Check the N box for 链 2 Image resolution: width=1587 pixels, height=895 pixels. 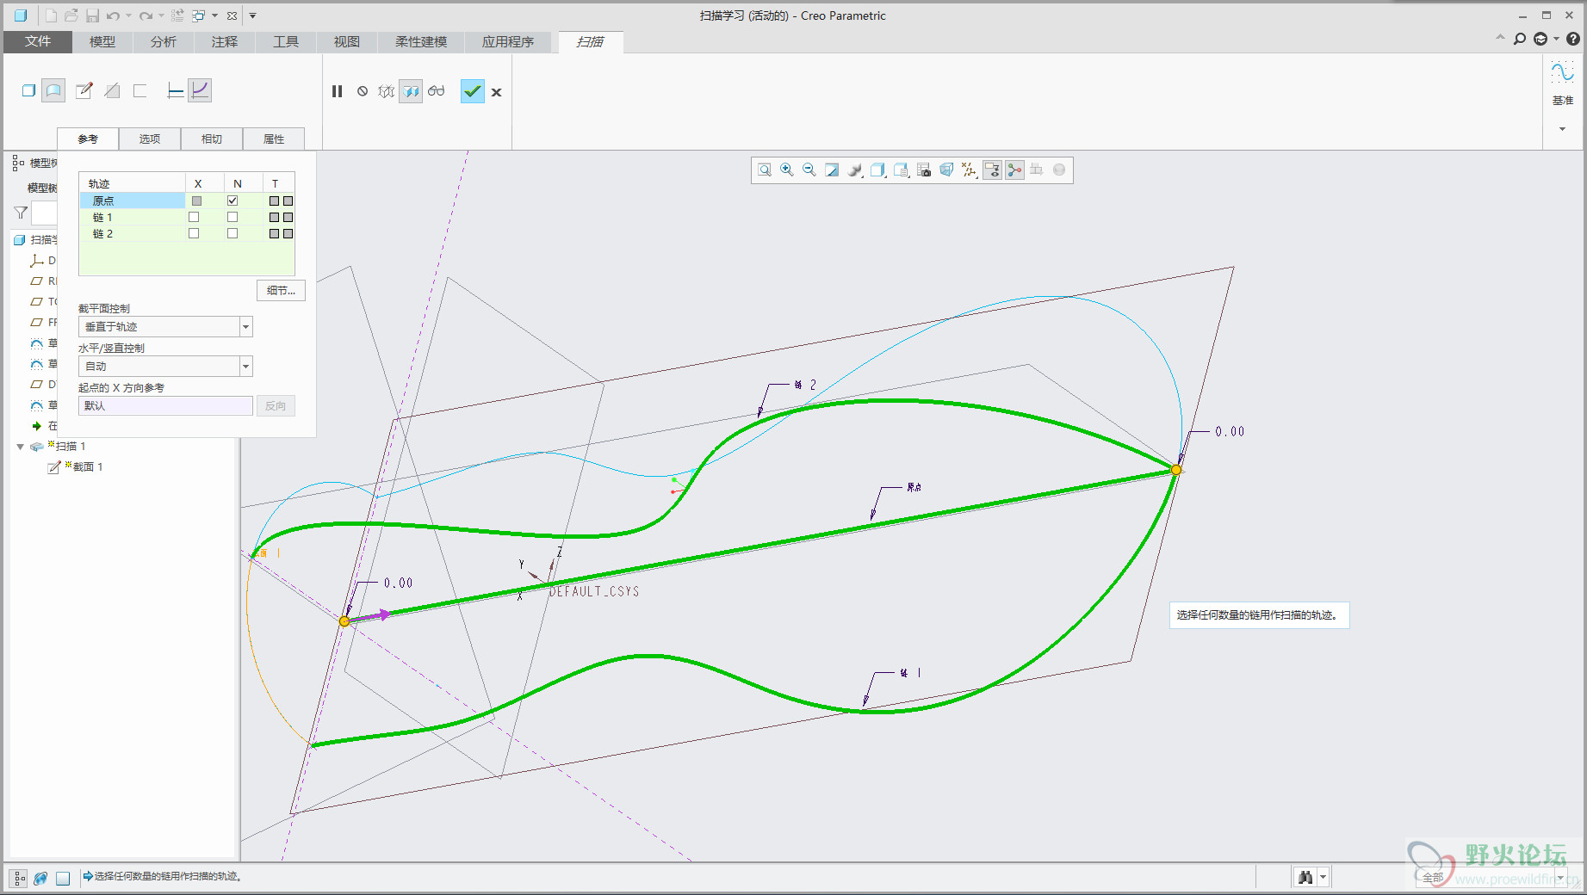click(x=232, y=233)
